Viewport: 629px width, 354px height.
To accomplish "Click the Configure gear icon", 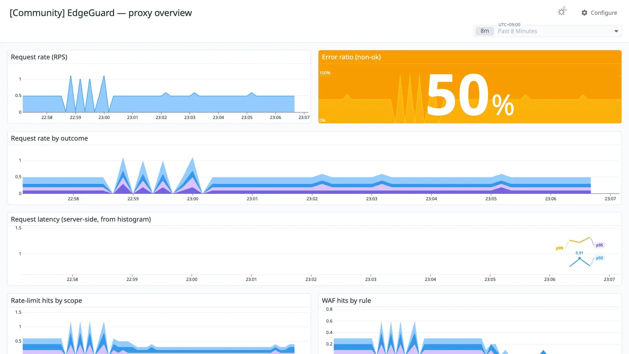I will (584, 13).
